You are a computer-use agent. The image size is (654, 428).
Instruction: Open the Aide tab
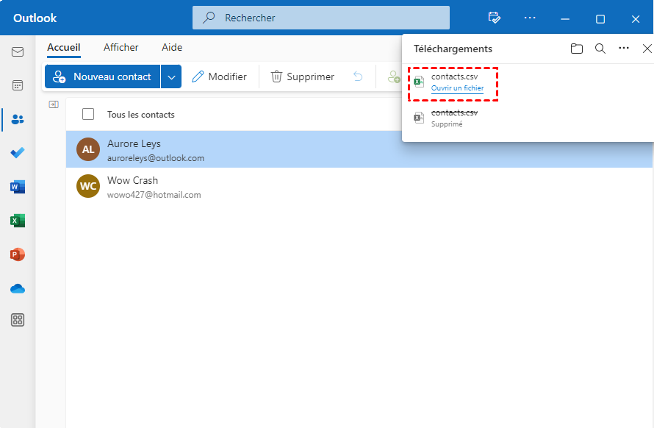tap(172, 48)
